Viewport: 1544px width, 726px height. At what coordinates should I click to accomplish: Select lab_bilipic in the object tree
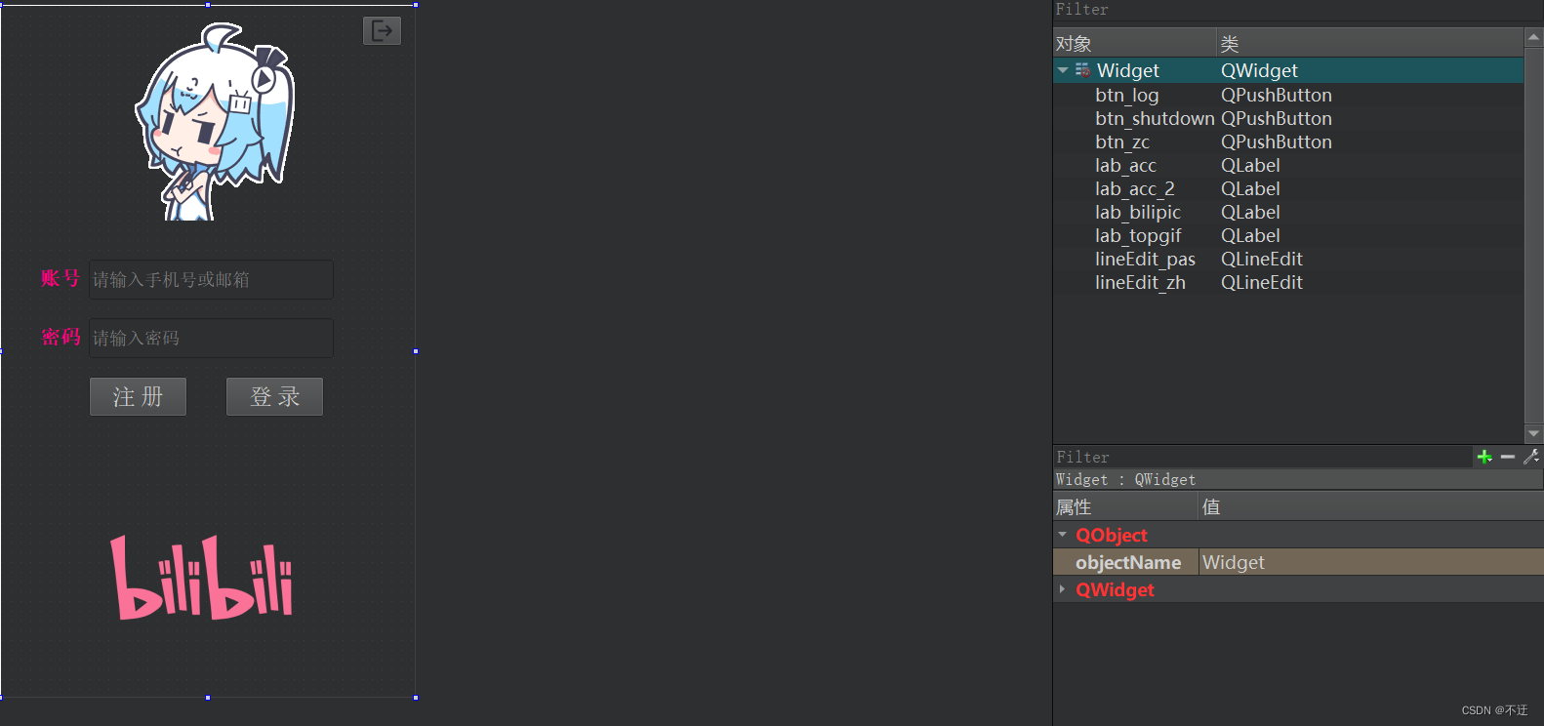[x=1138, y=212]
